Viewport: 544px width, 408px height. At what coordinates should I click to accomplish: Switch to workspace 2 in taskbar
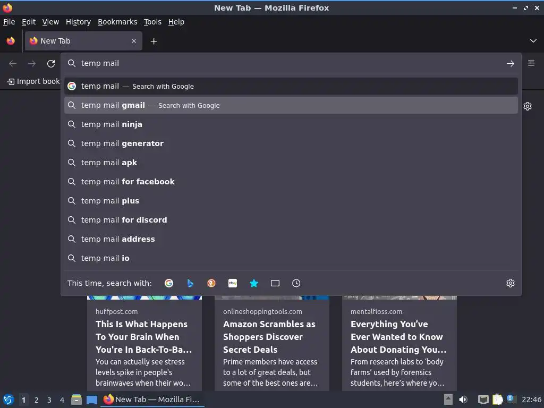click(37, 400)
